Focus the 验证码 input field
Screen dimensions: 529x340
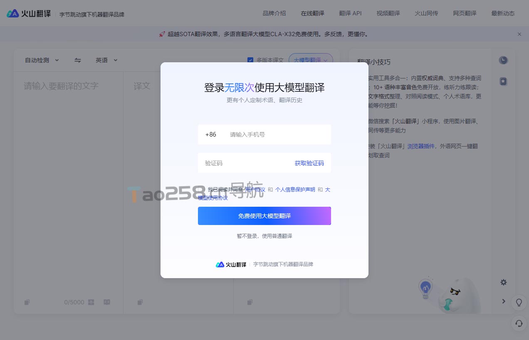point(245,163)
